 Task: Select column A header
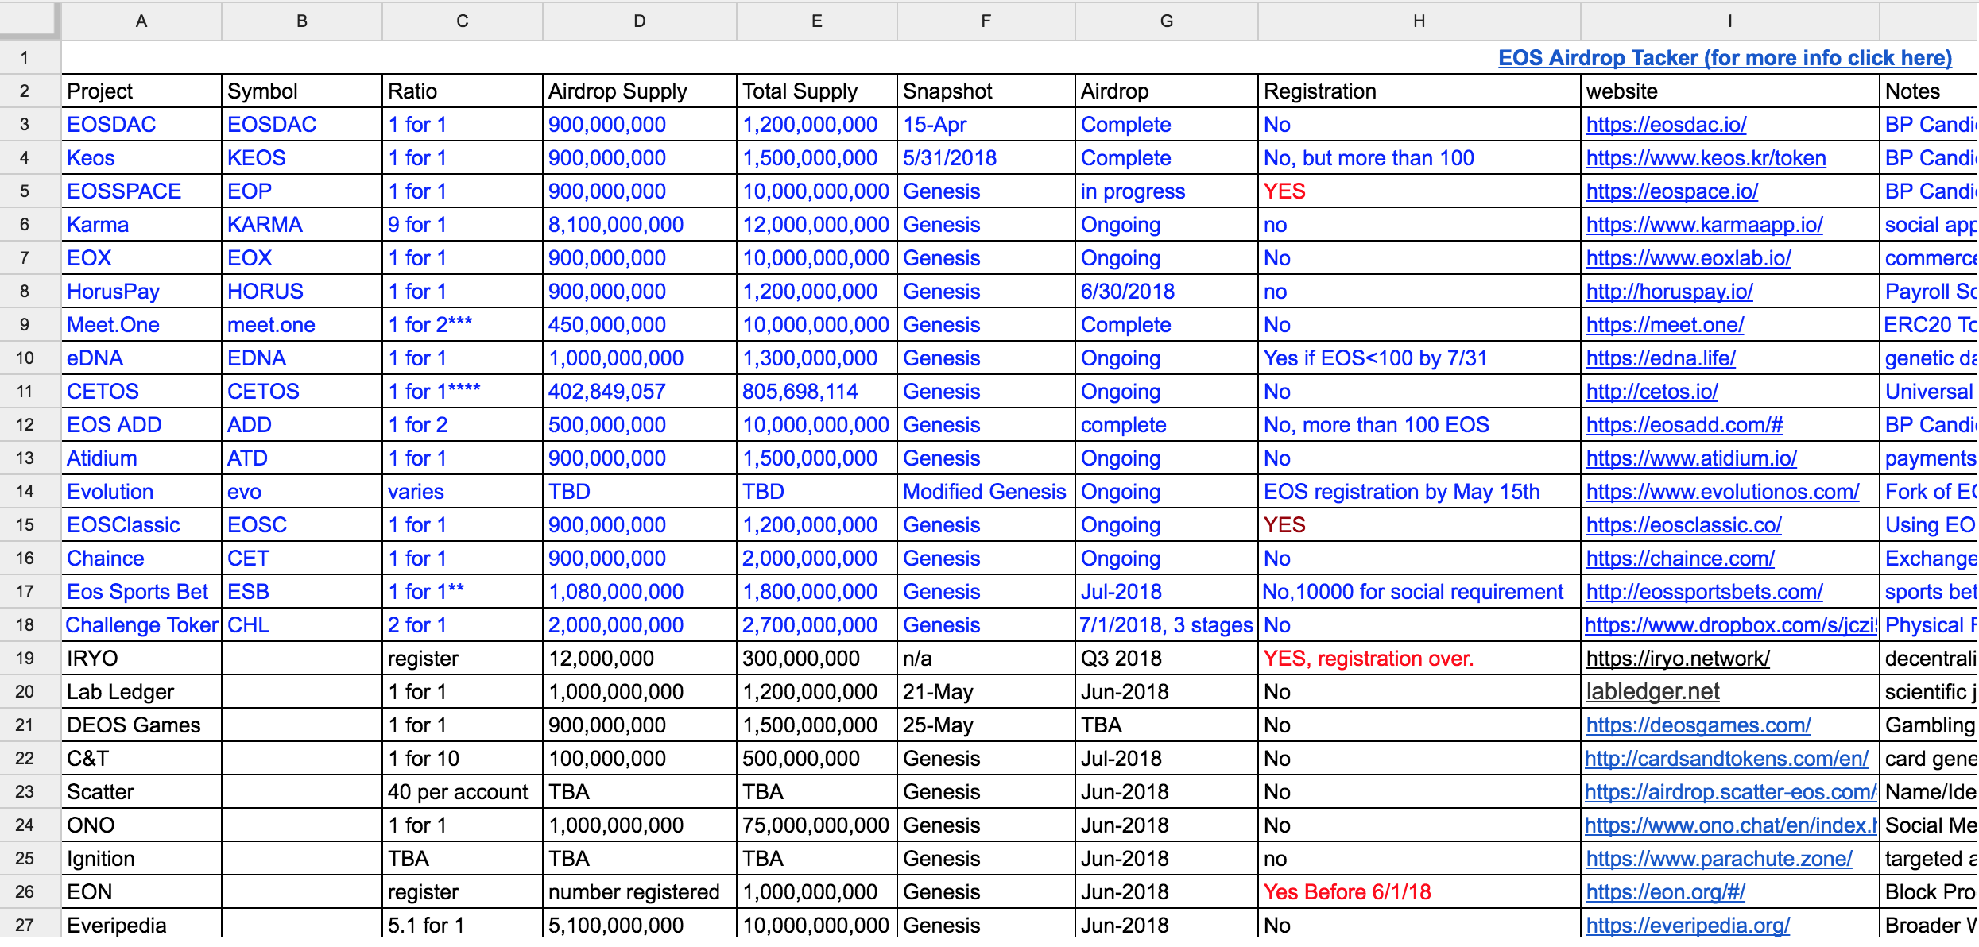[141, 21]
